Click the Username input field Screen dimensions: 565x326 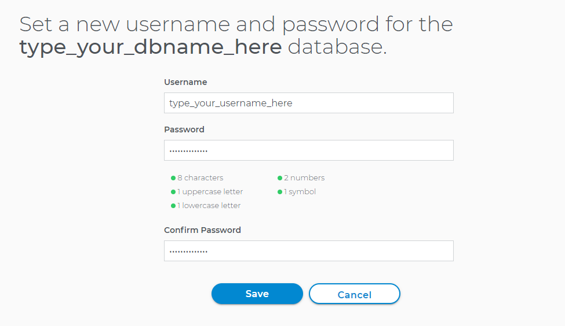308,103
